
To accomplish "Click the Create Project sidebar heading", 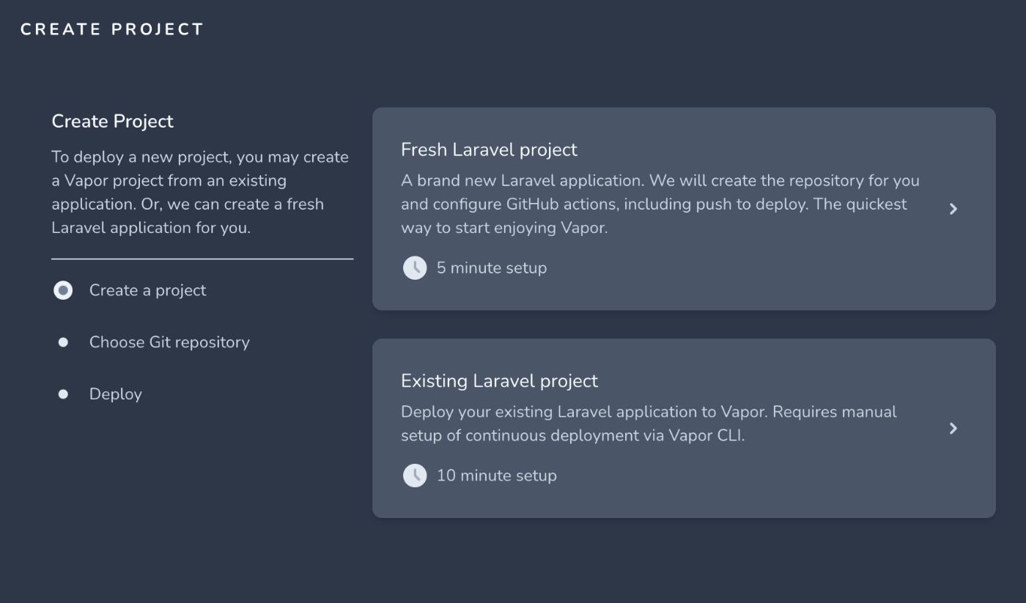I will (112, 121).
